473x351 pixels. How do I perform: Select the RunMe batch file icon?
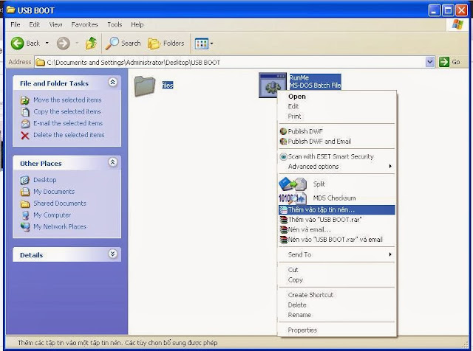tap(272, 86)
